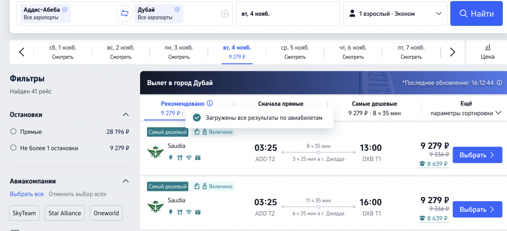Click the previous dates left arrow
The width and height of the screenshot is (507, 231).
[21, 52]
